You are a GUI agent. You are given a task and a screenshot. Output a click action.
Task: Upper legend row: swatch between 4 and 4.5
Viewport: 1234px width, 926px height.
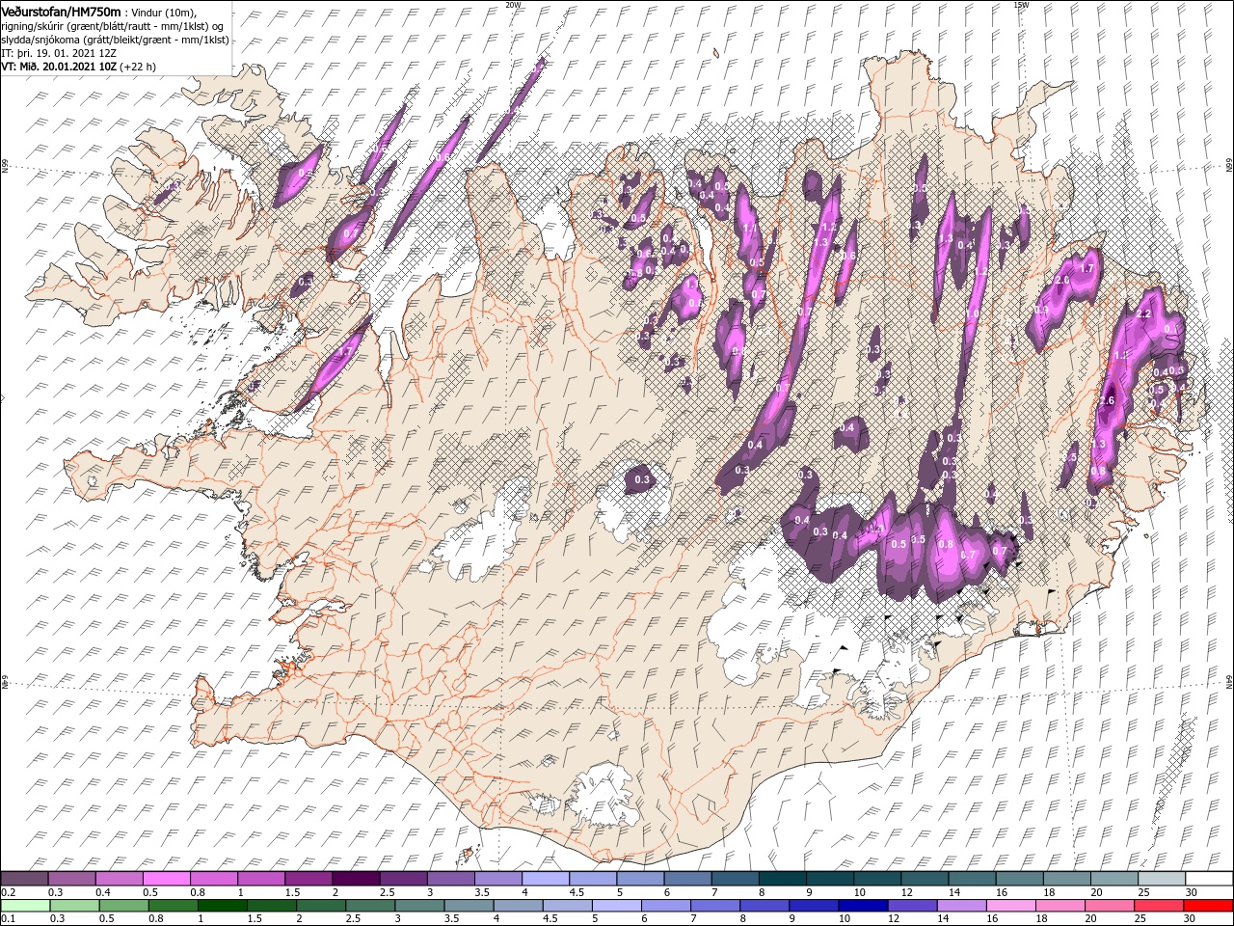click(x=546, y=879)
